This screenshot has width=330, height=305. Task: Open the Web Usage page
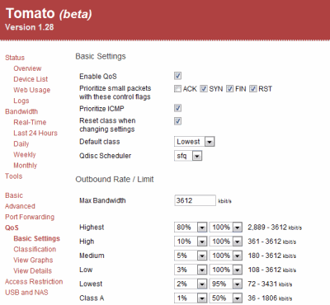[32, 90]
